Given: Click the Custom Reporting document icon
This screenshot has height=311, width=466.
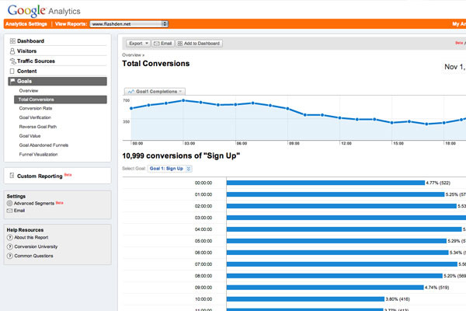Looking at the screenshot, I should tap(12, 175).
